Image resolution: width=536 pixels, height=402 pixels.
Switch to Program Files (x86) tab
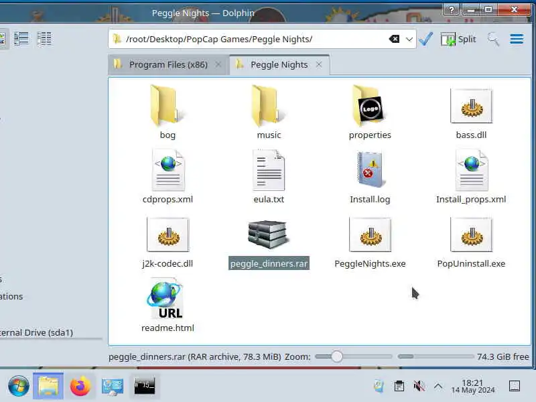pos(168,64)
